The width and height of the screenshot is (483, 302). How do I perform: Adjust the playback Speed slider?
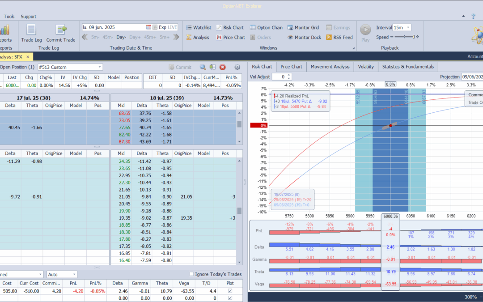pyautogui.click(x=404, y=37)
